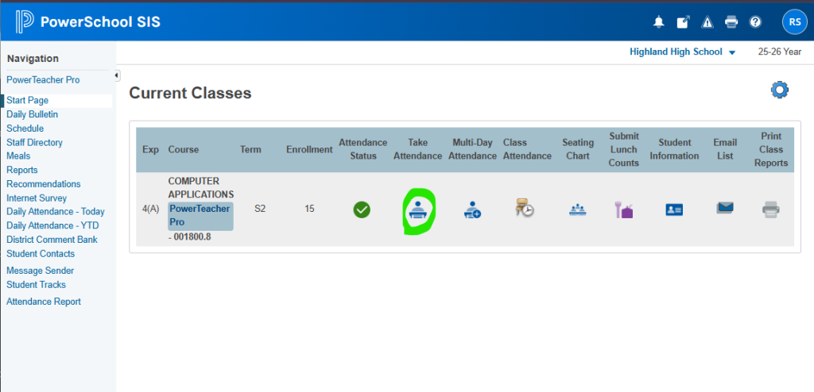Viewport: 814px width, 392px height.
Task: Click the Attendance Report link
Action: coord(44,302)
